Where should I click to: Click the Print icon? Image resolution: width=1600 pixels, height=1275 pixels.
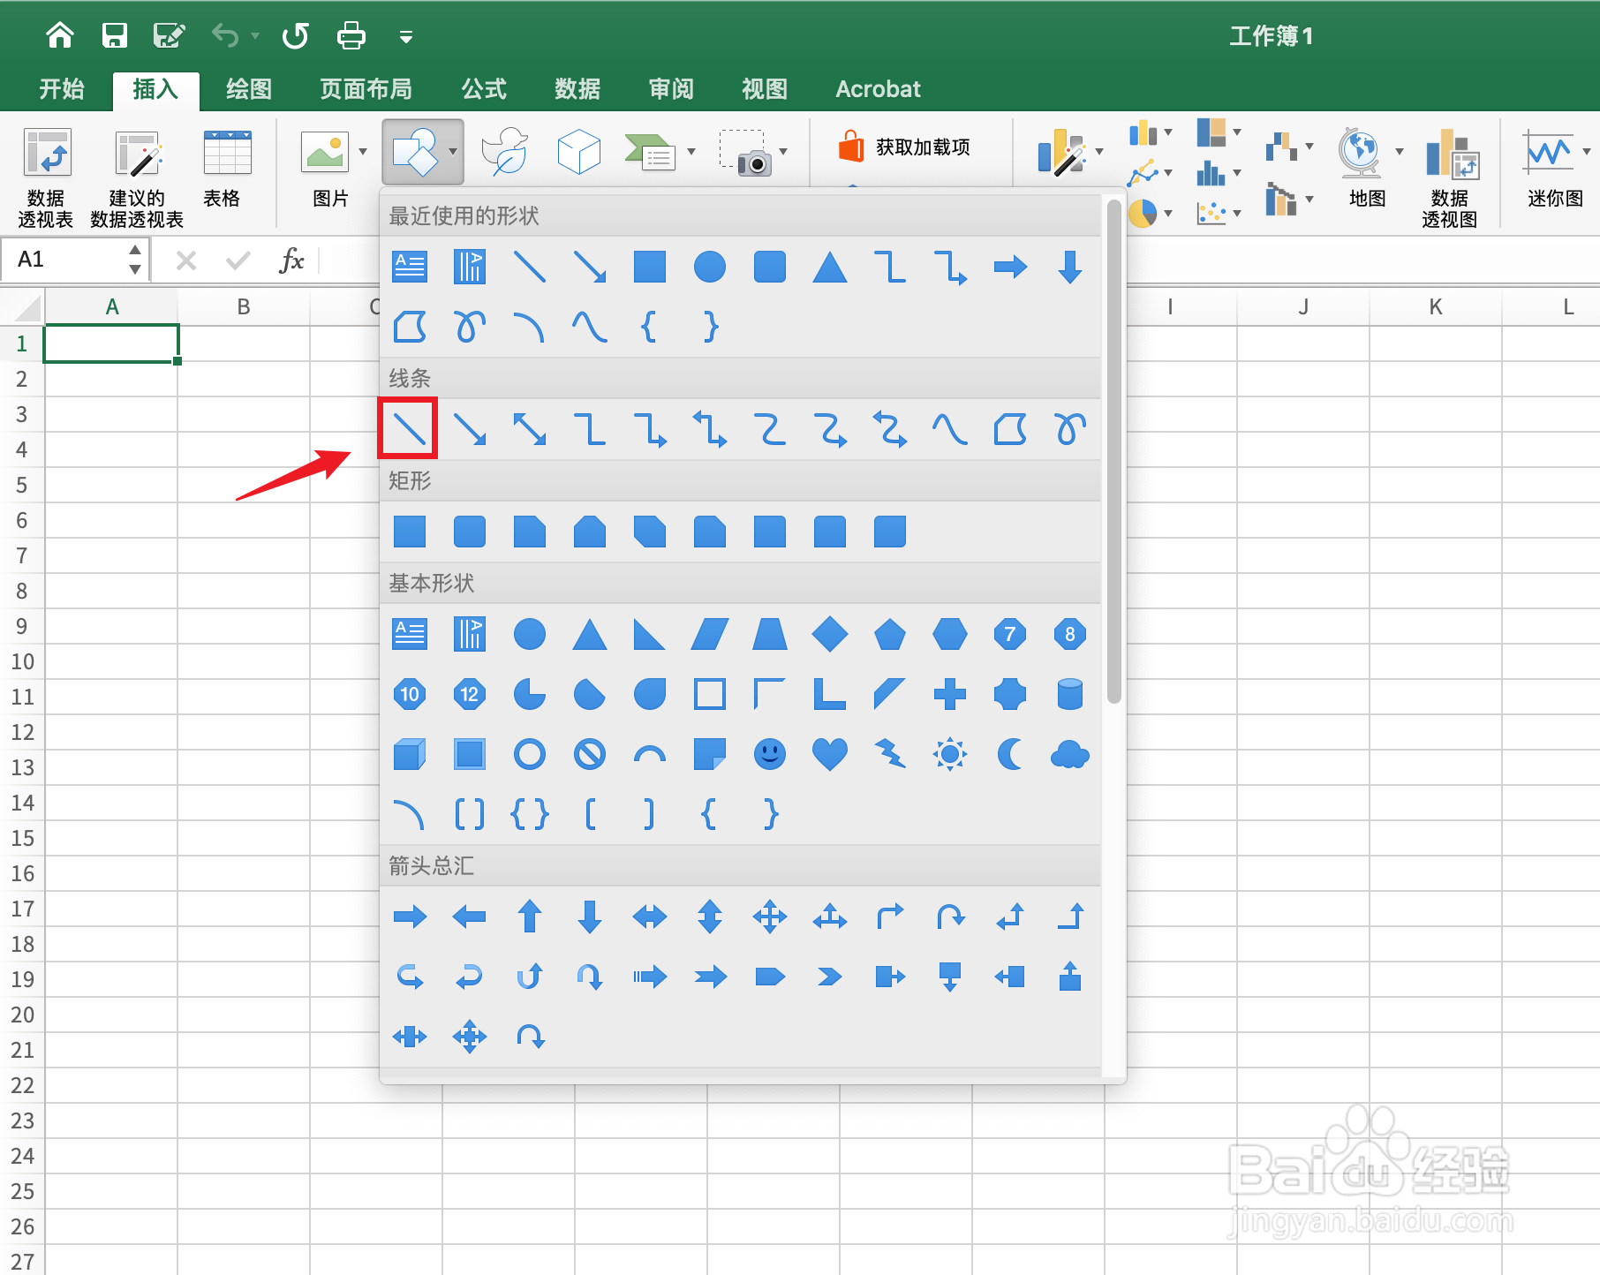click(x=351, y=35)
